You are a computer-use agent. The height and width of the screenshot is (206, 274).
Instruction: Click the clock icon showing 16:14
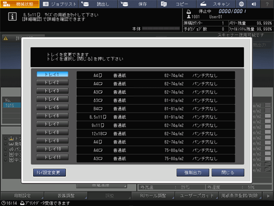[x=3, y=203]
